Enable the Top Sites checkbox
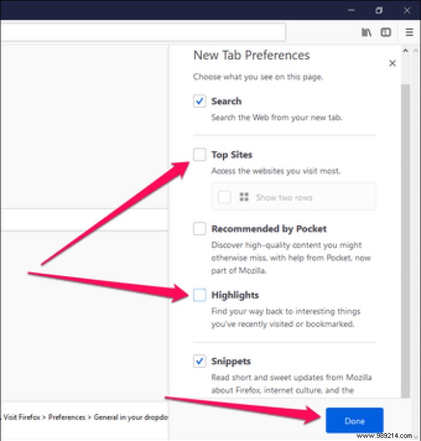 200,154
